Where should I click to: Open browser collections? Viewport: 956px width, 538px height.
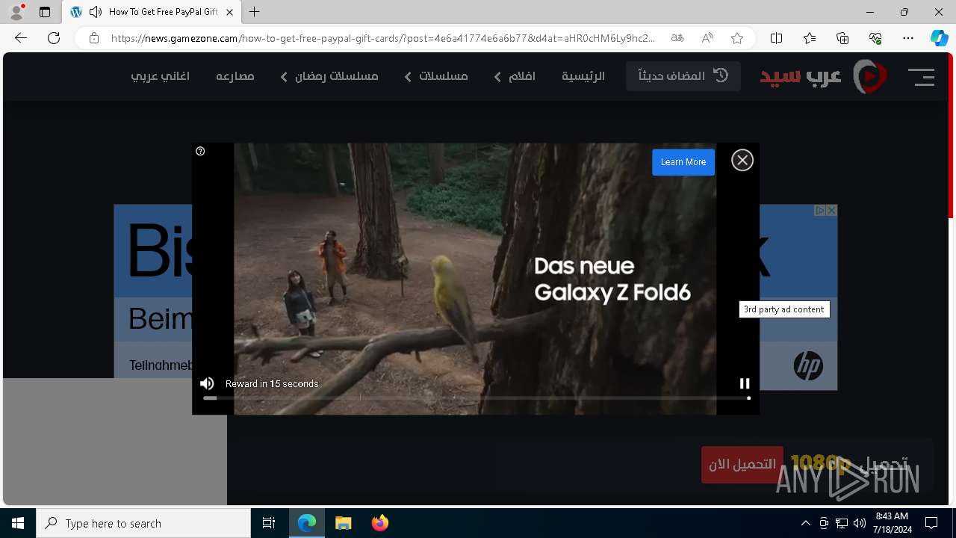point(842,38)
